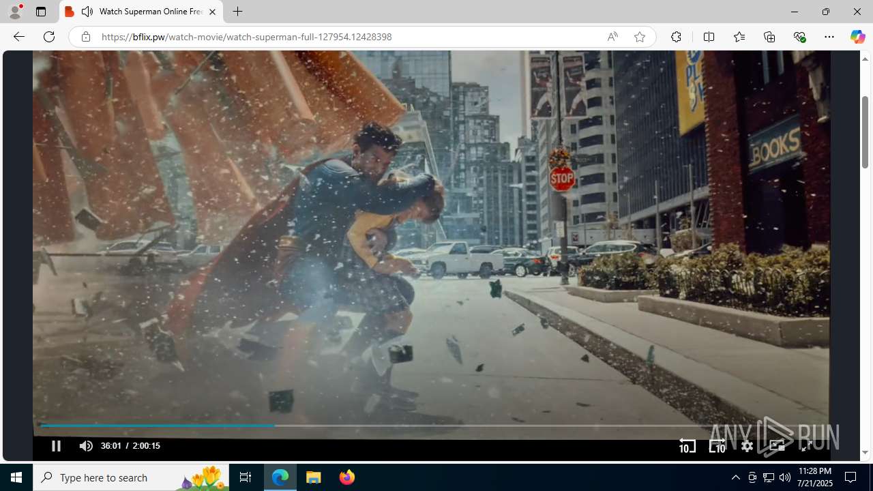
Task: Open the Collections panel
Action: pyautogui.click(x=769, y=37)
